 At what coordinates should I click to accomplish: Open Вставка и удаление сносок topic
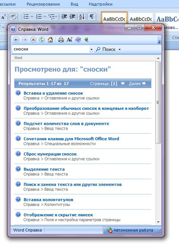[x=53, y=93]
